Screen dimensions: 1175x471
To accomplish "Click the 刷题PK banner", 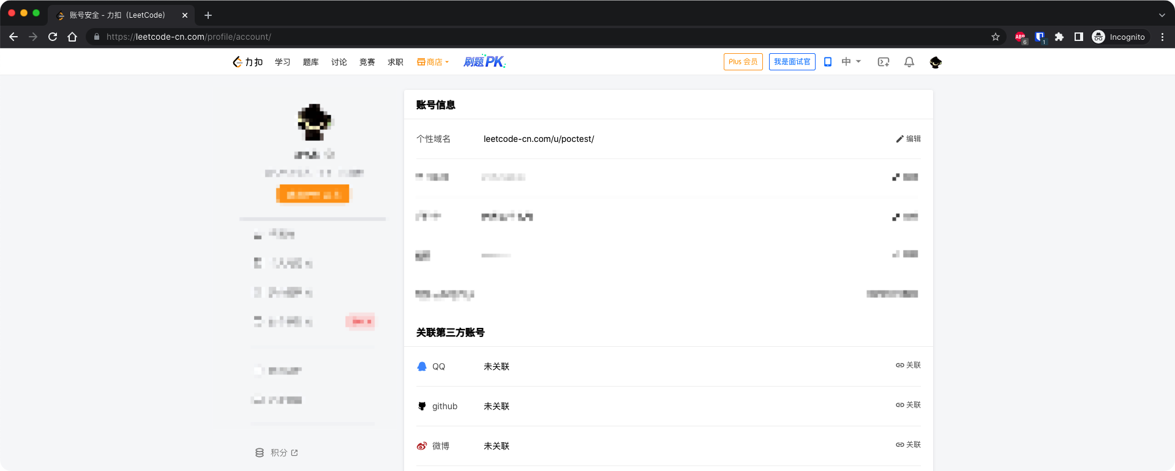I will click(484, 61).
